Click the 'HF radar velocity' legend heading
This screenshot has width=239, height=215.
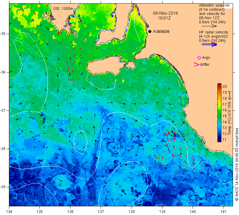(213, 32)
